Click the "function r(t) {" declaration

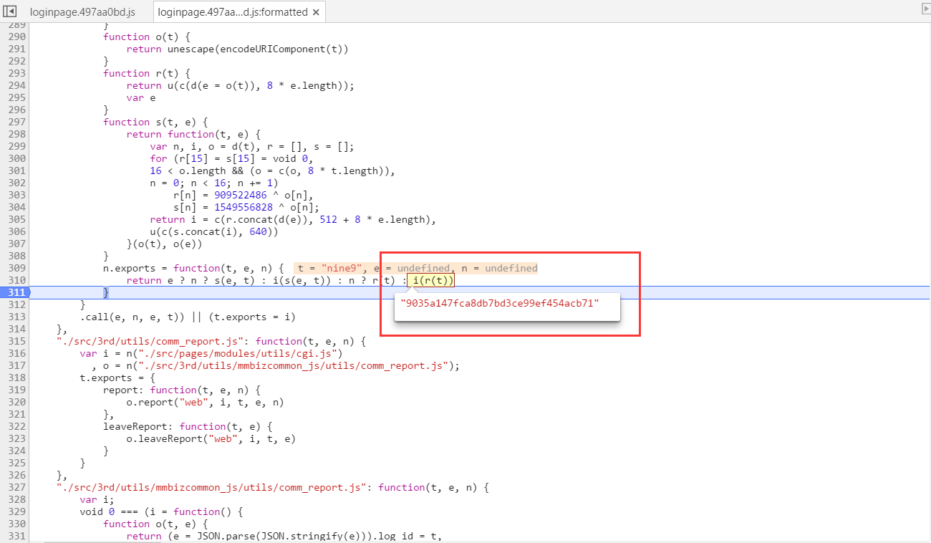pyautogui.click(x=146, y=73)
